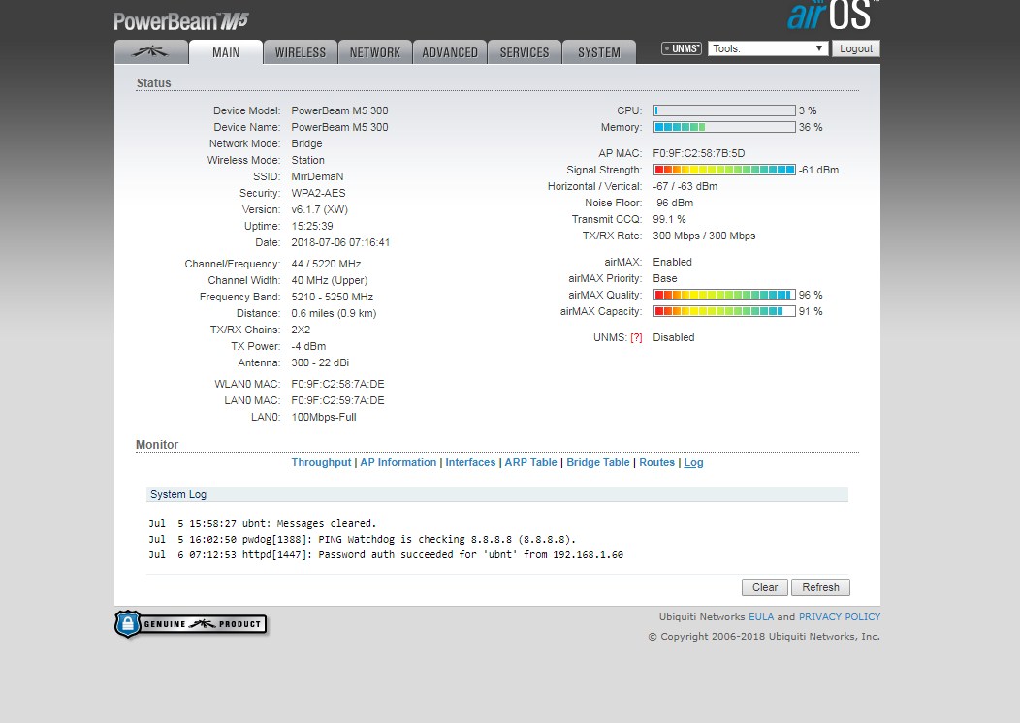Click the Genuine Product badge
The height and width of the screenshot is (723, 1020).
pyautogui.click(x=191, y=624)
